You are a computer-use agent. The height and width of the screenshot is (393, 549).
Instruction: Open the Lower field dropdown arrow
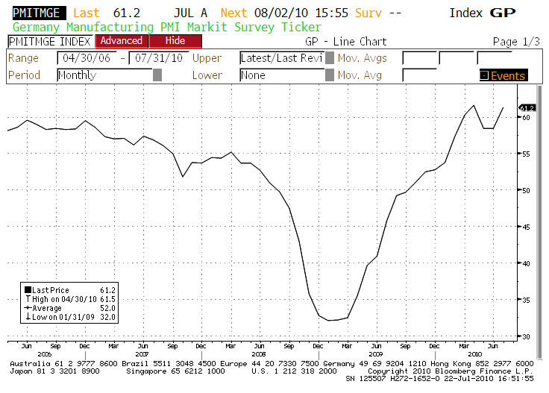click(330, 75)
